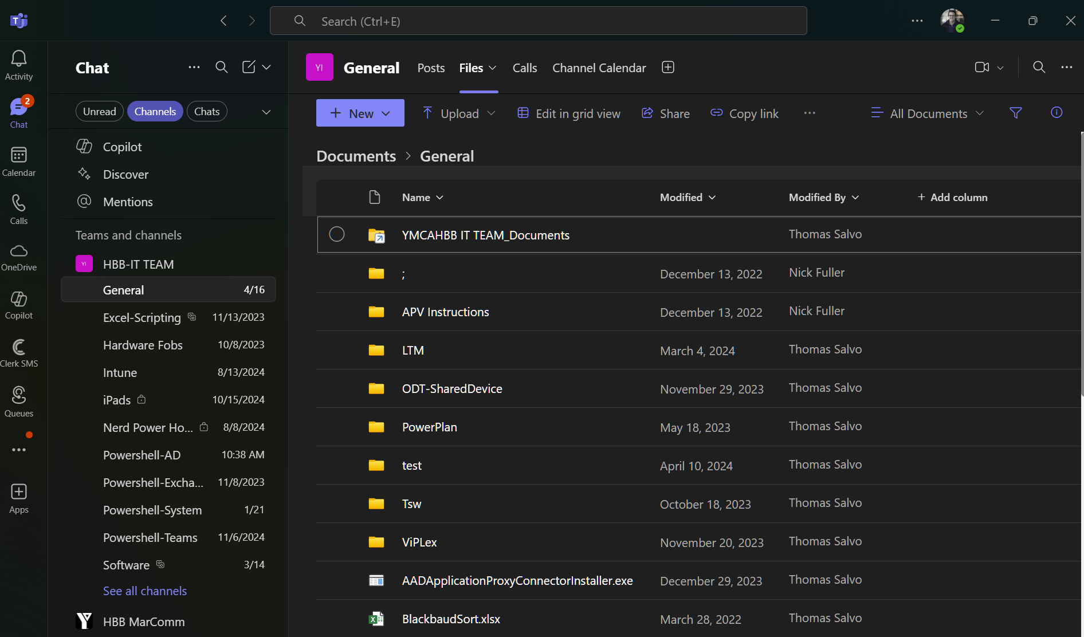Open the meeting options chevron
1084x637 pixels.
coord(1000,68)
